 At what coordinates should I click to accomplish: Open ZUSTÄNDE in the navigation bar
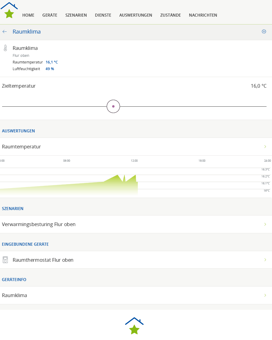pyautogui.click(x=170, y=15)
